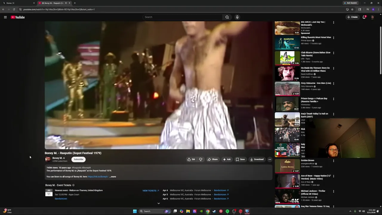The width and height of the screenshot is (382, 215).
Task: Open the #Rasputin hashtag link
Action: tap(76, 168)
